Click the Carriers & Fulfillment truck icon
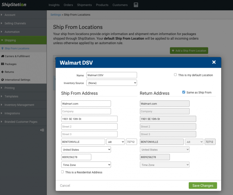The image size is (233, 195). pos(2,56)
